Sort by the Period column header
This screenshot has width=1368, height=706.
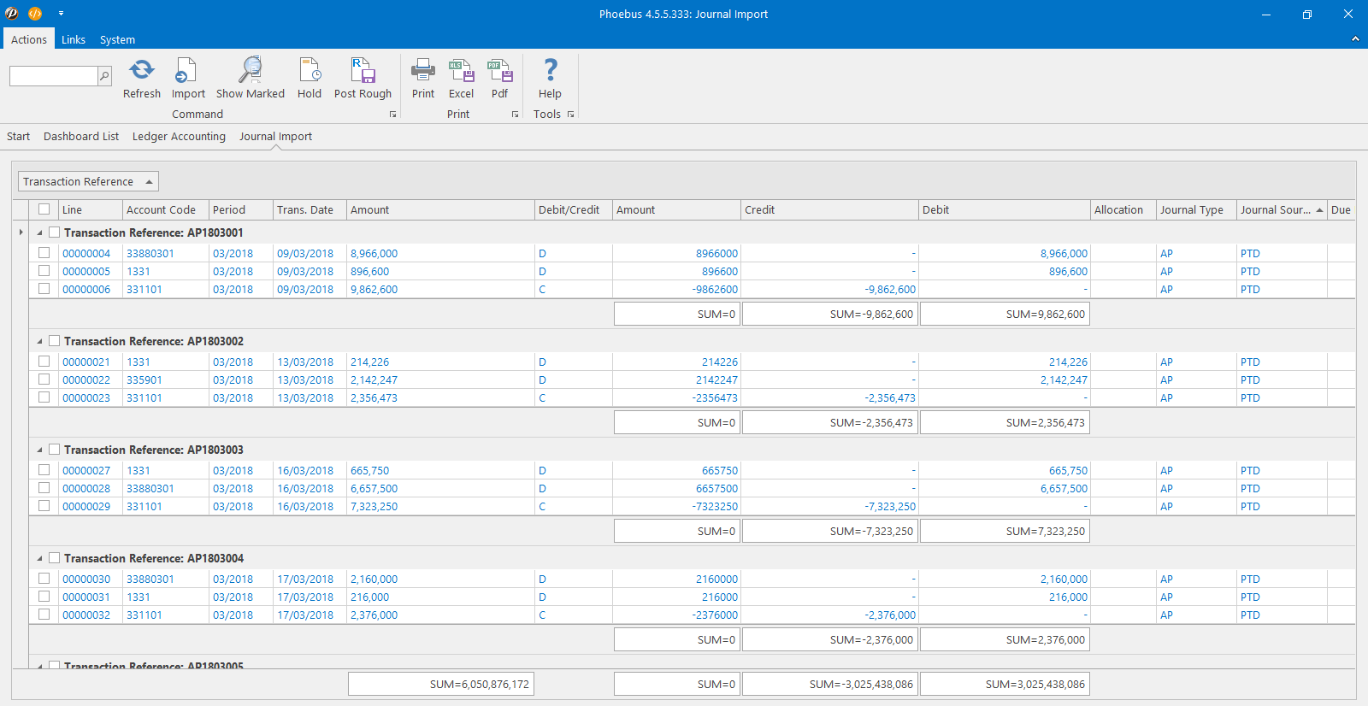[241, 209]
